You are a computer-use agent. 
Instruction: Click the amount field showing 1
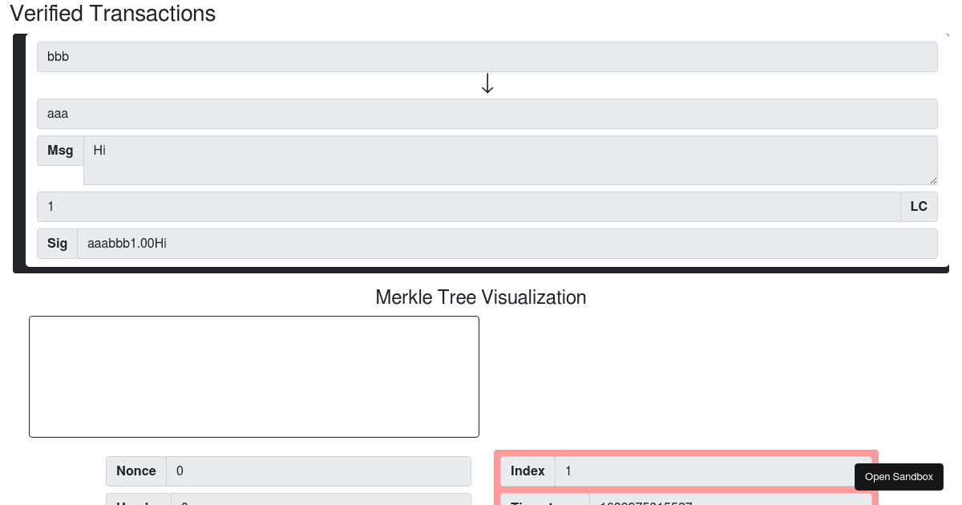pyautogui.click(x=469, y=206)
